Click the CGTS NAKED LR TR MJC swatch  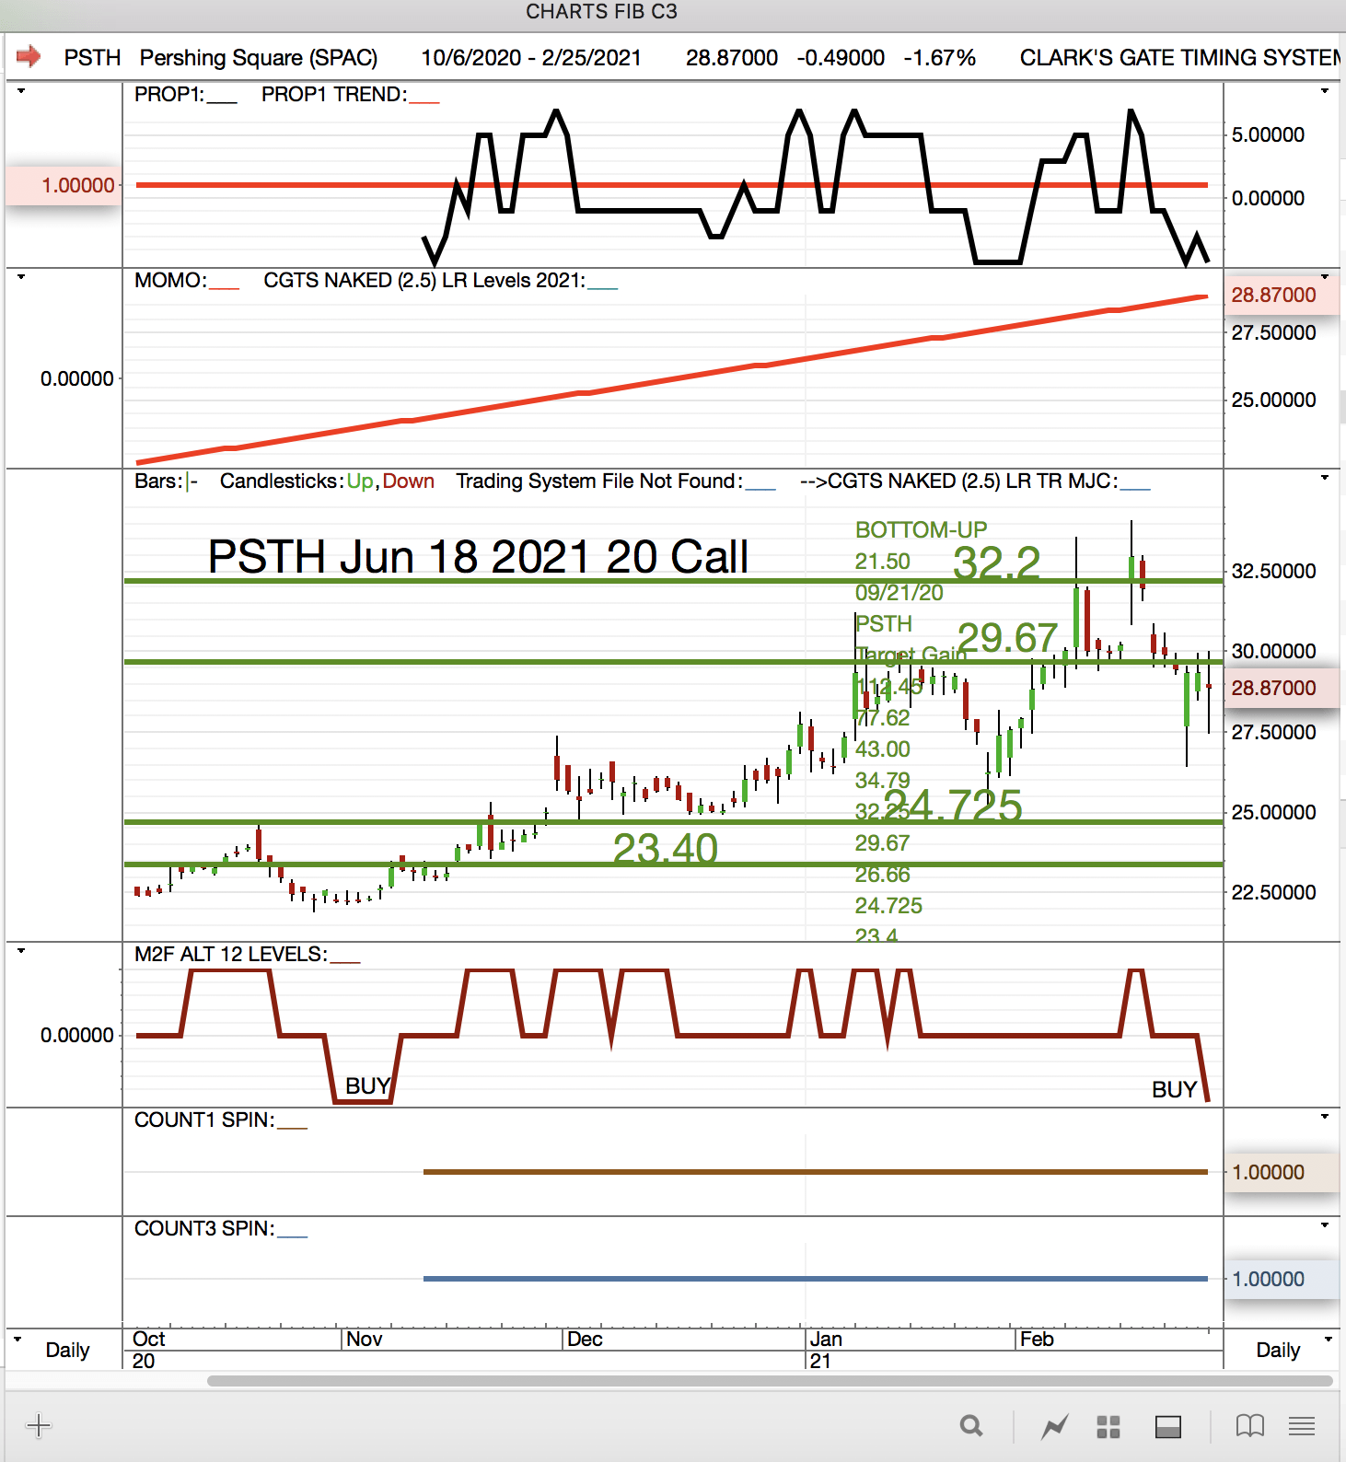[1135, 488]
